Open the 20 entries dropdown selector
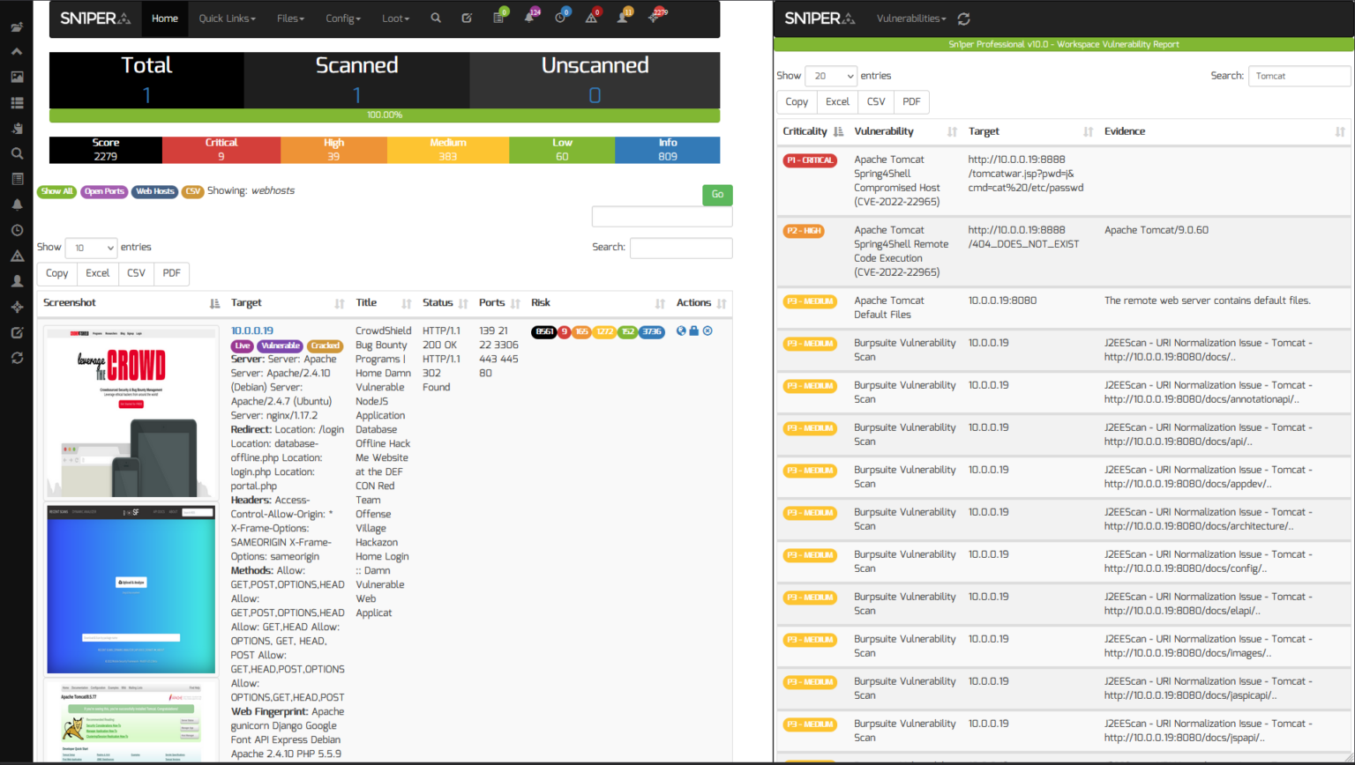 pyautogui.click(x=831, y=76)
